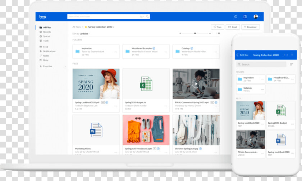Tap the sort filter icon on phone

click(292, 64)
